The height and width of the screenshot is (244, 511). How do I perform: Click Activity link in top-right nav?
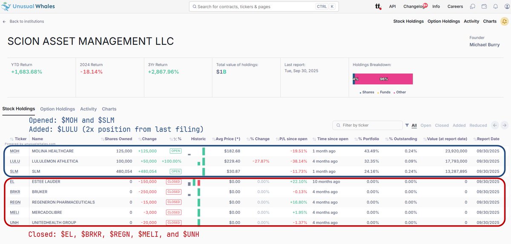point(471,21)
